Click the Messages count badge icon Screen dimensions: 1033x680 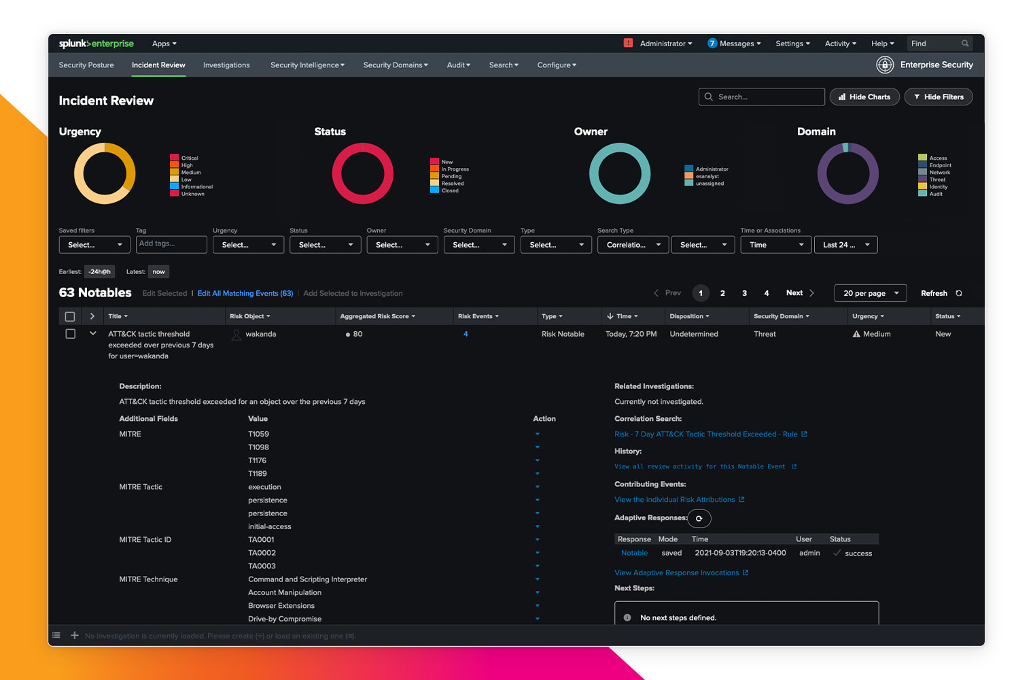[712, 43]
